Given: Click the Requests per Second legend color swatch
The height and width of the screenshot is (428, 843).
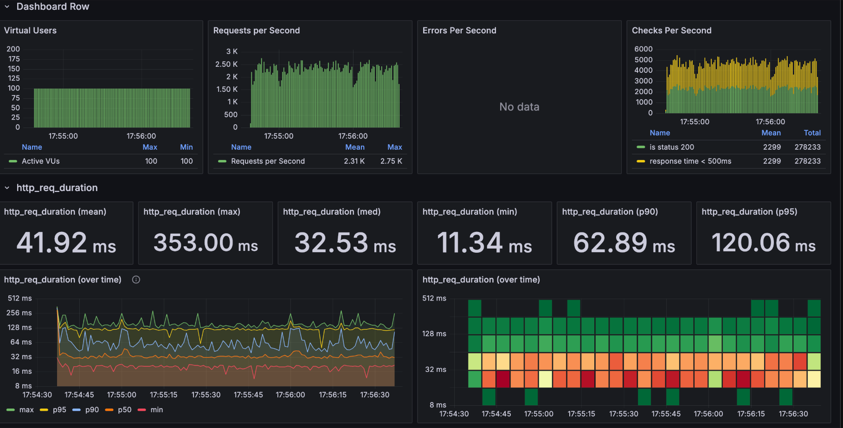Looking at the screenshot, I should coord(222,161).
